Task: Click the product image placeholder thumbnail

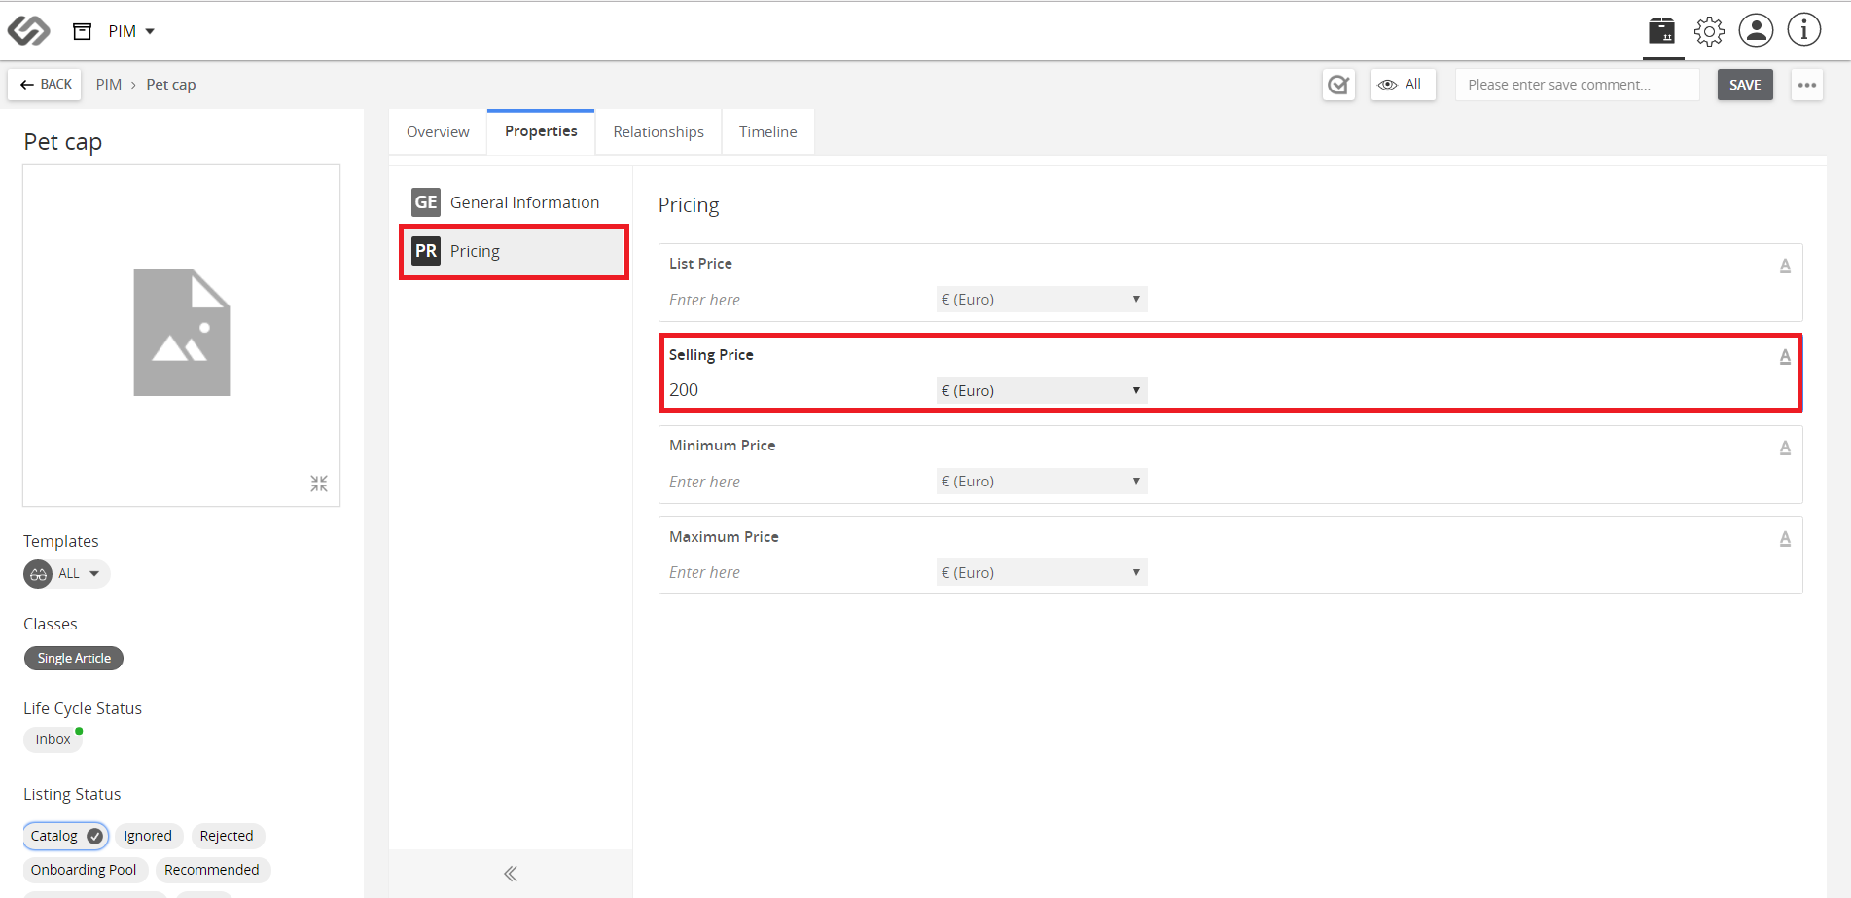Action: tap(182, 333)
